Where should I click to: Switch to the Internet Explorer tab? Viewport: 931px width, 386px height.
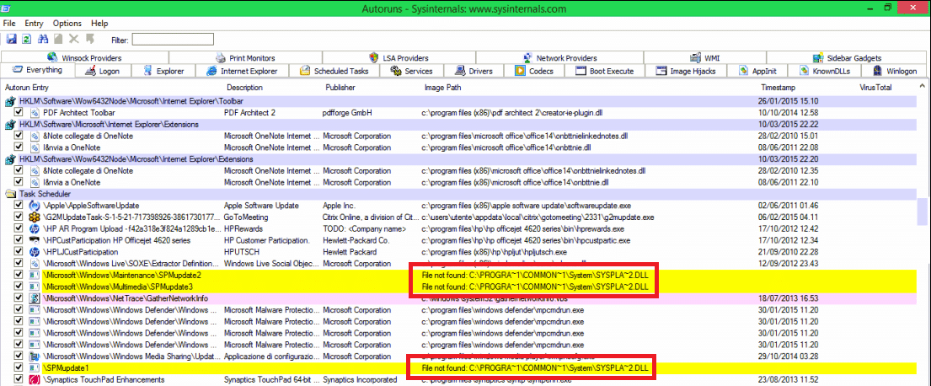tap(243, 72)
